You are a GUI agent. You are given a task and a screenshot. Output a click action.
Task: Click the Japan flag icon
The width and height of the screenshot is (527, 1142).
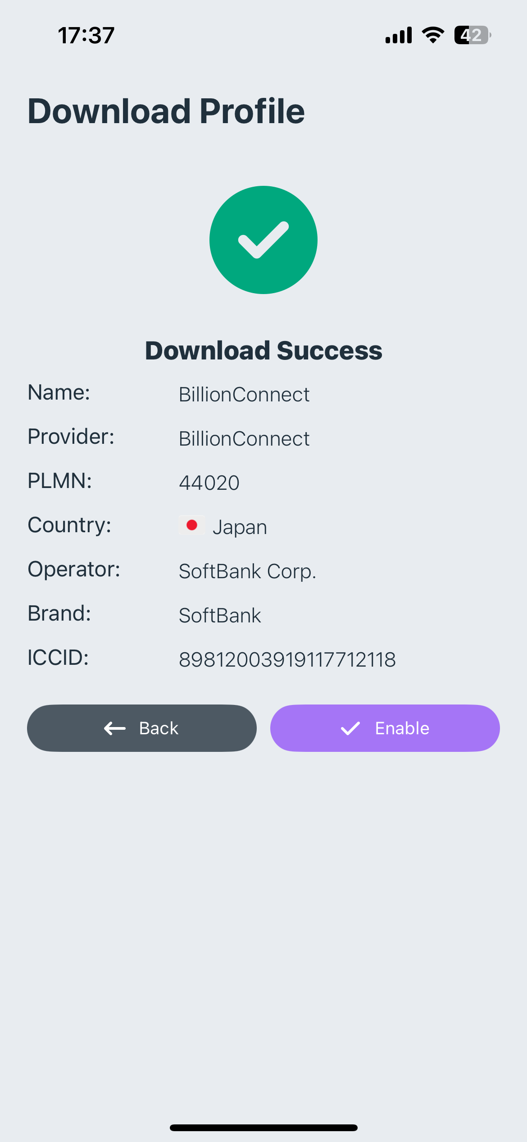point(192,525)
